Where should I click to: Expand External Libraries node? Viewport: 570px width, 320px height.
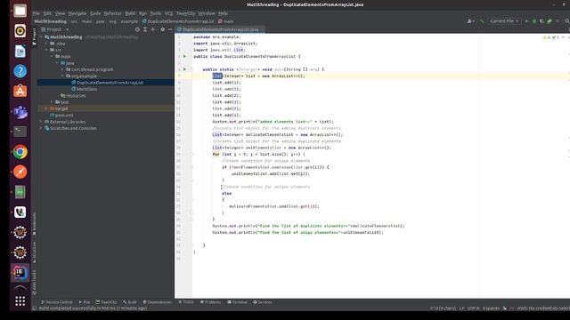(x=41, y=122)
